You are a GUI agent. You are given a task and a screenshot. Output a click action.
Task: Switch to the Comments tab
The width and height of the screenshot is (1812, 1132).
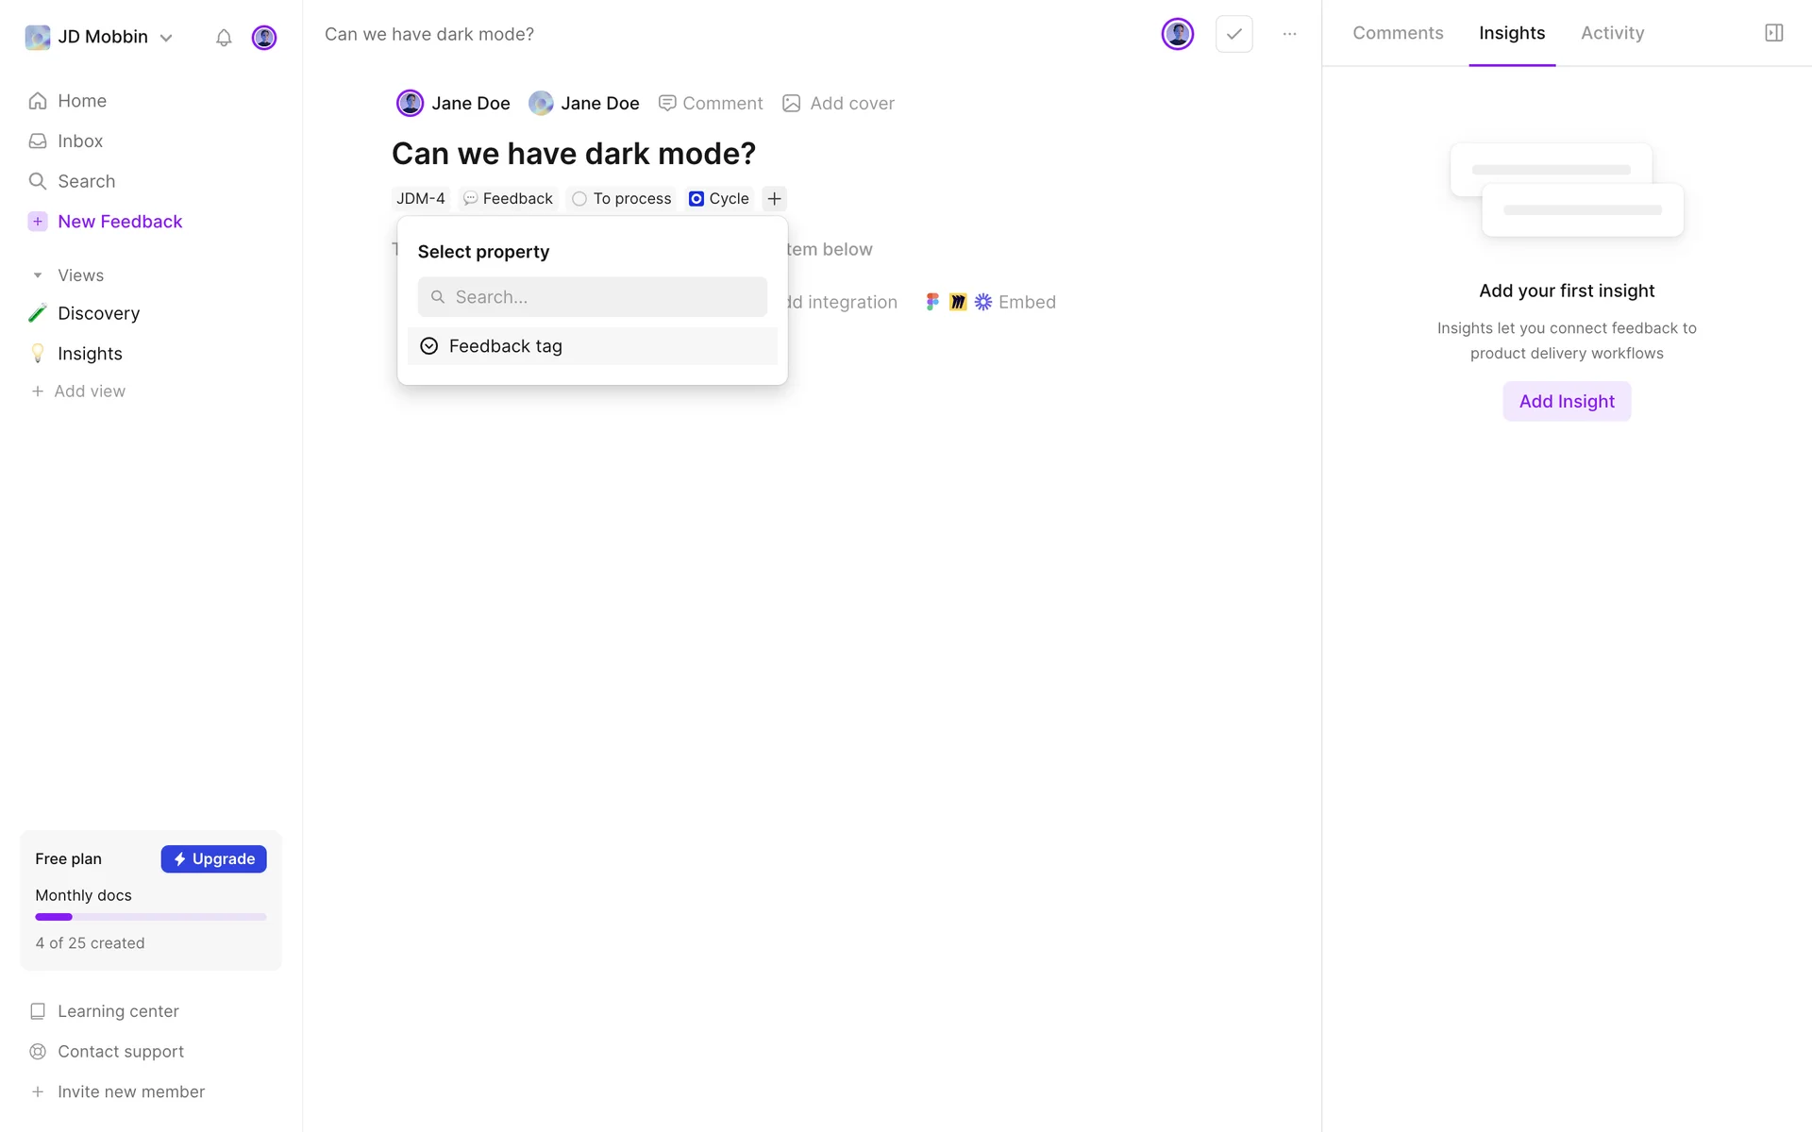pyautogui.click(x=1398, y=33)
